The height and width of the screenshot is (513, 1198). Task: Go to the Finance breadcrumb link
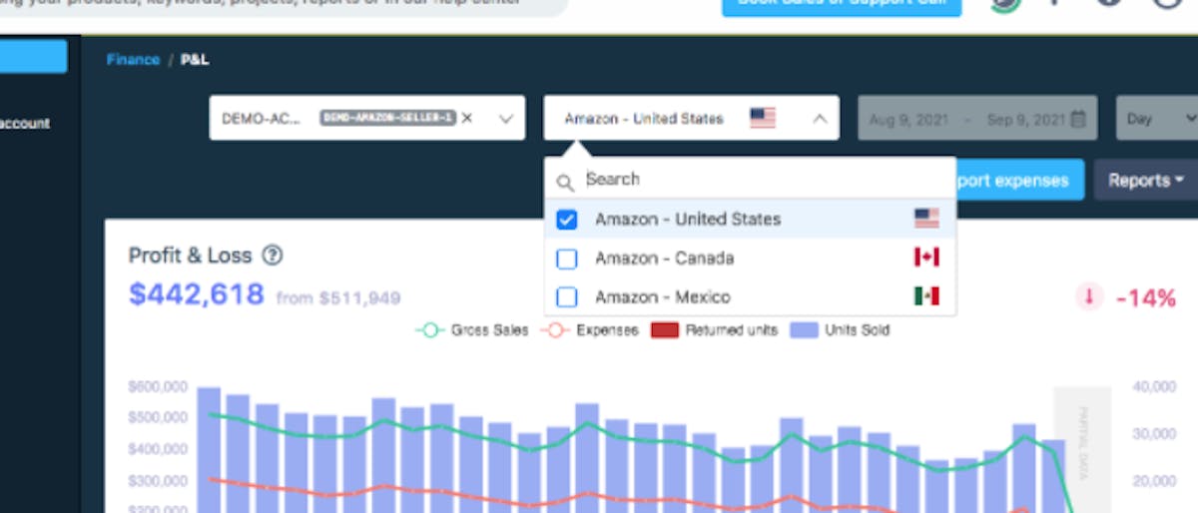coord(133,60)
